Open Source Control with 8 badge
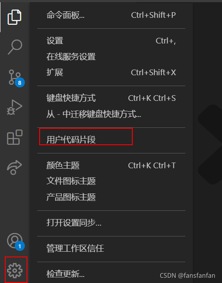The width and height of the screenshot is (222, 283). pyautogui.click(x=16, y=78)
